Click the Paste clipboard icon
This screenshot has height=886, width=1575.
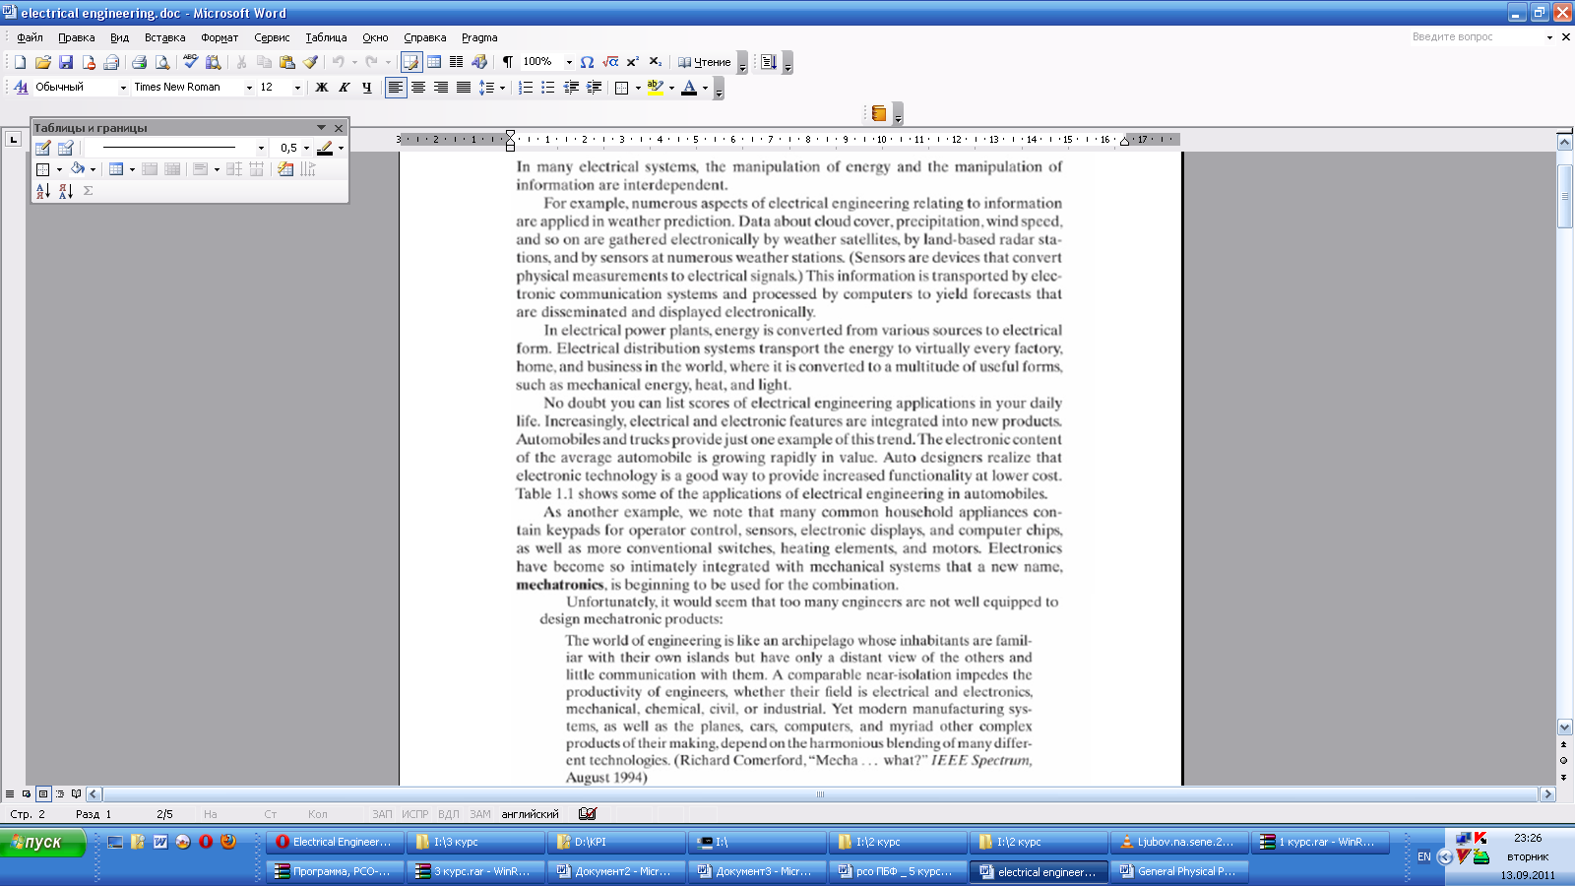[x=286, y=62]
